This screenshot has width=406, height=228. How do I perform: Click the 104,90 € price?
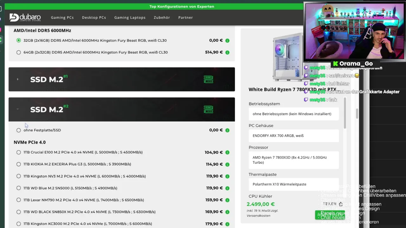click(x=214, y=152)
